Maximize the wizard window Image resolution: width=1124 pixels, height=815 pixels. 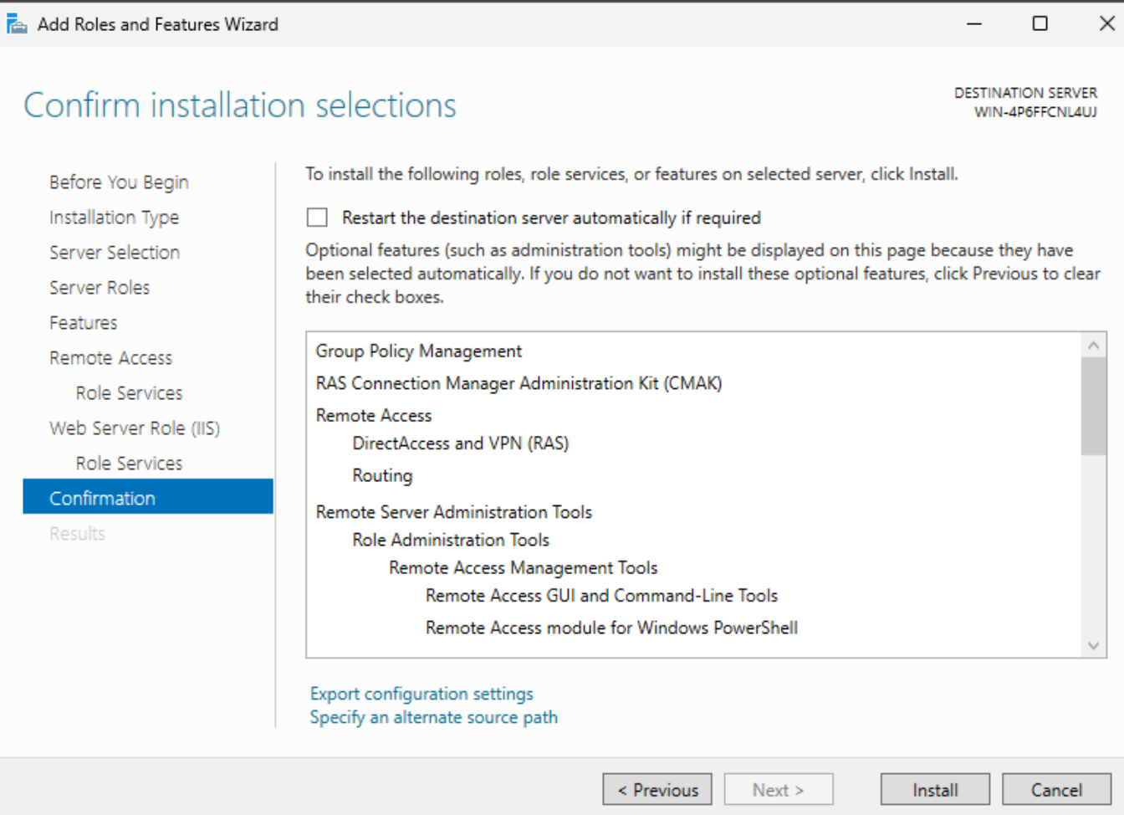tap(1040, 24)
